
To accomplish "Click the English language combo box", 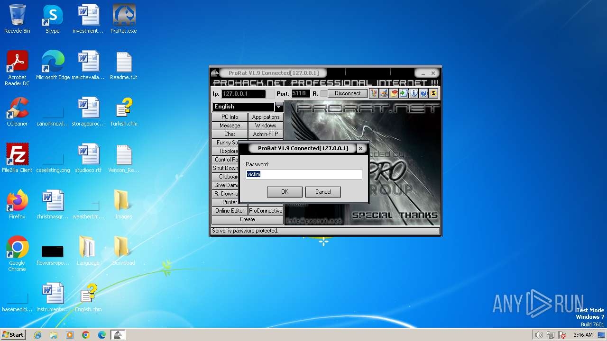I will pos(248,107).
